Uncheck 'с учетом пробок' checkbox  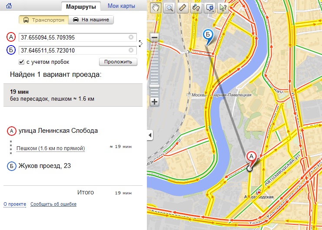pos(21,62)
